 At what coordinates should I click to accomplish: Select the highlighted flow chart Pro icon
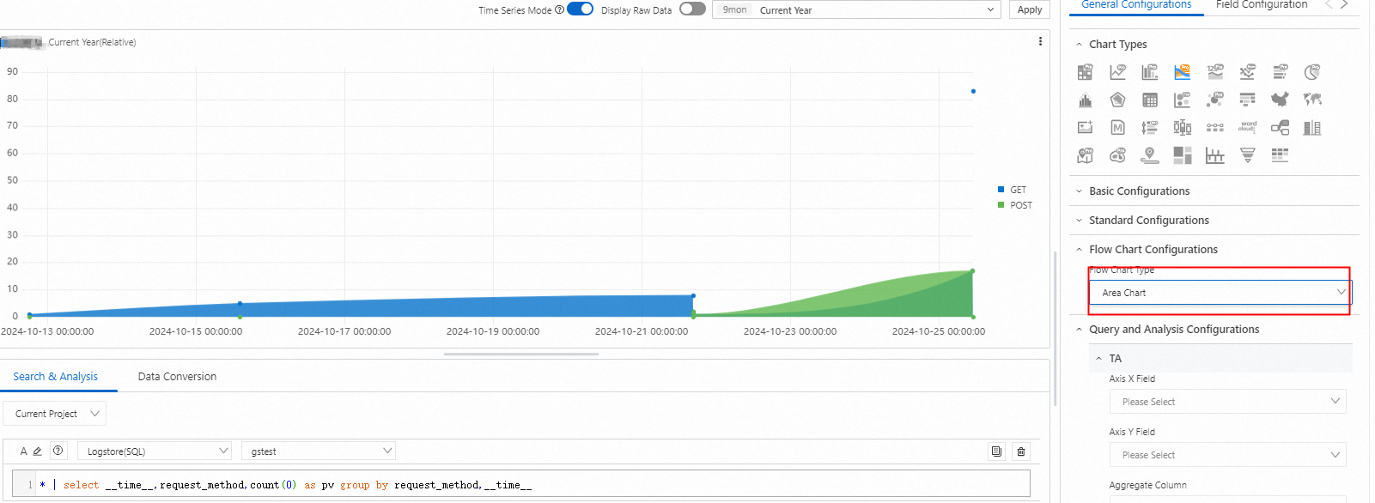click(1183, 72)
